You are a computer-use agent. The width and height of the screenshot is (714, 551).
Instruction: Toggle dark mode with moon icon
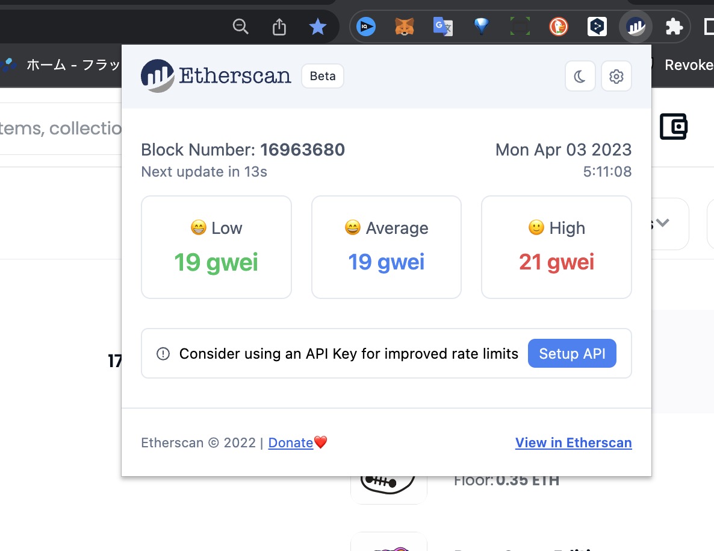[x=580, y=76]
